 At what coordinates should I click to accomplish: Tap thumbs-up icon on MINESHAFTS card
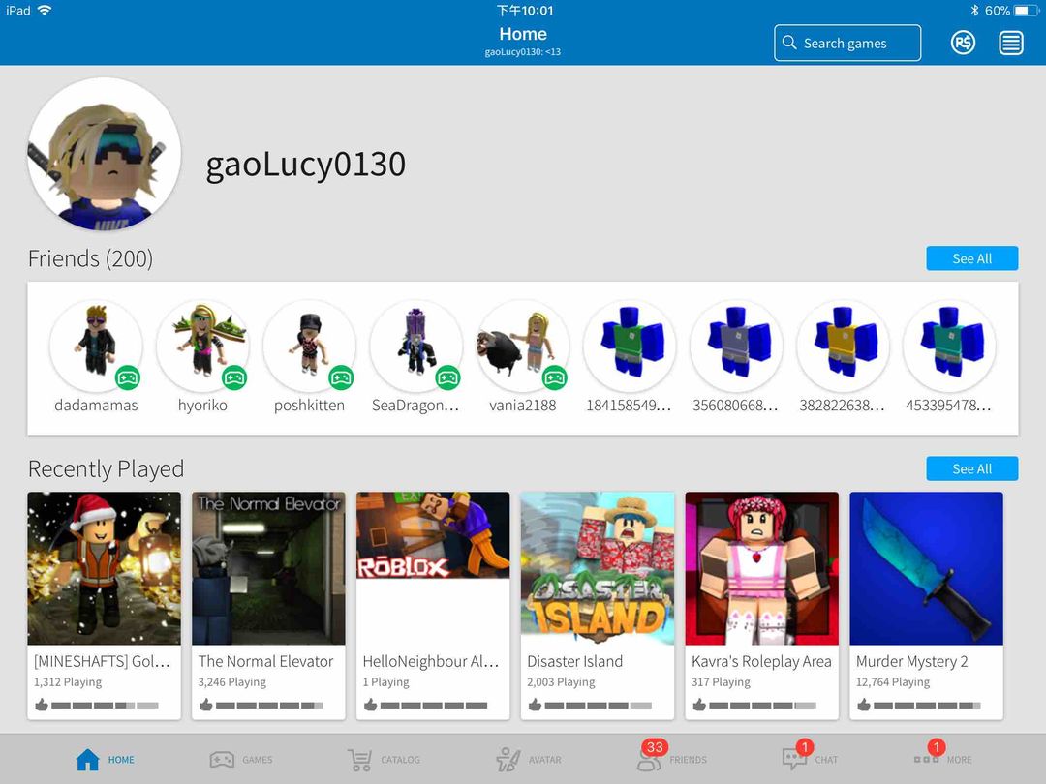[x=42, y=705]
